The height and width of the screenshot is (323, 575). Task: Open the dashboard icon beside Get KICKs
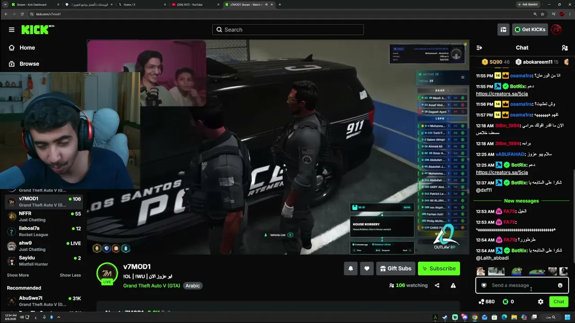503,30
